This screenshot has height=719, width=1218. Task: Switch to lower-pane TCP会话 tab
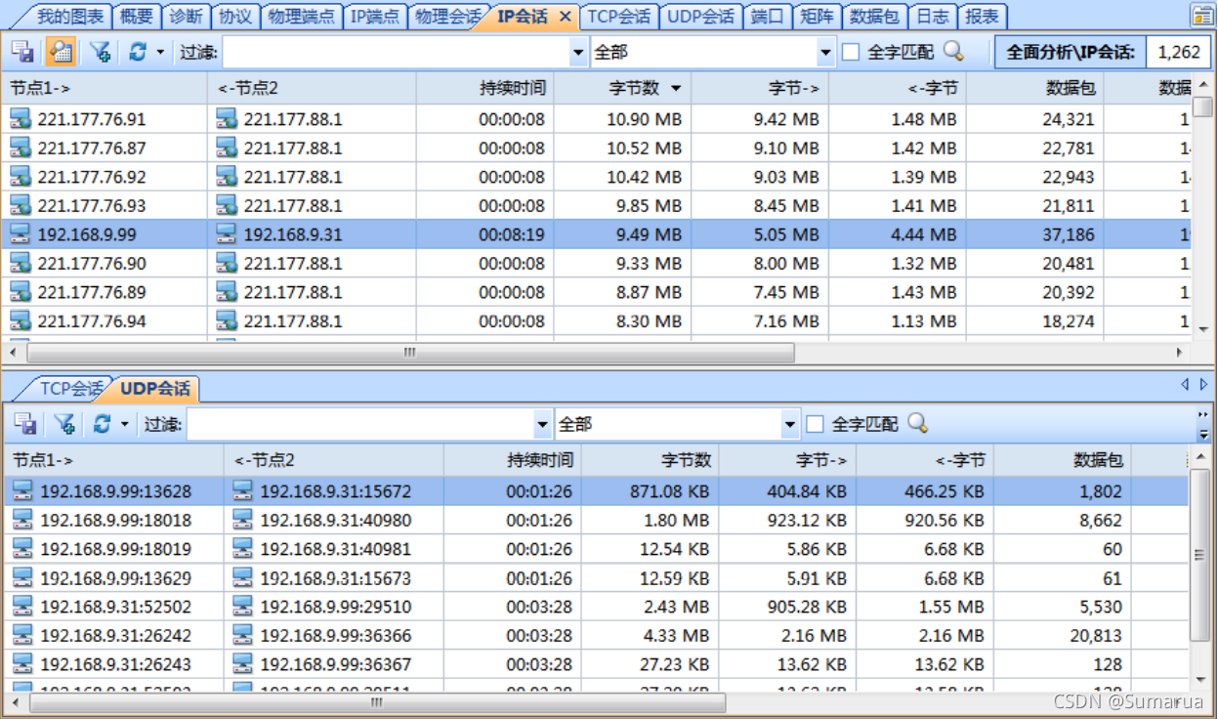coord(69,388)
